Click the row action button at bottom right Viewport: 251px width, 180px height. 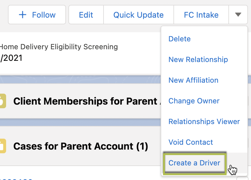242,178
